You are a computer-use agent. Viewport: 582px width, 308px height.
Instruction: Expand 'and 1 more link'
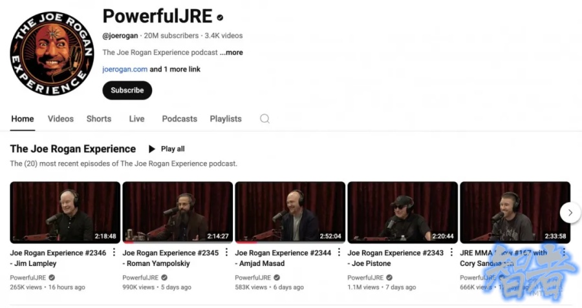(x=175, y=69)
